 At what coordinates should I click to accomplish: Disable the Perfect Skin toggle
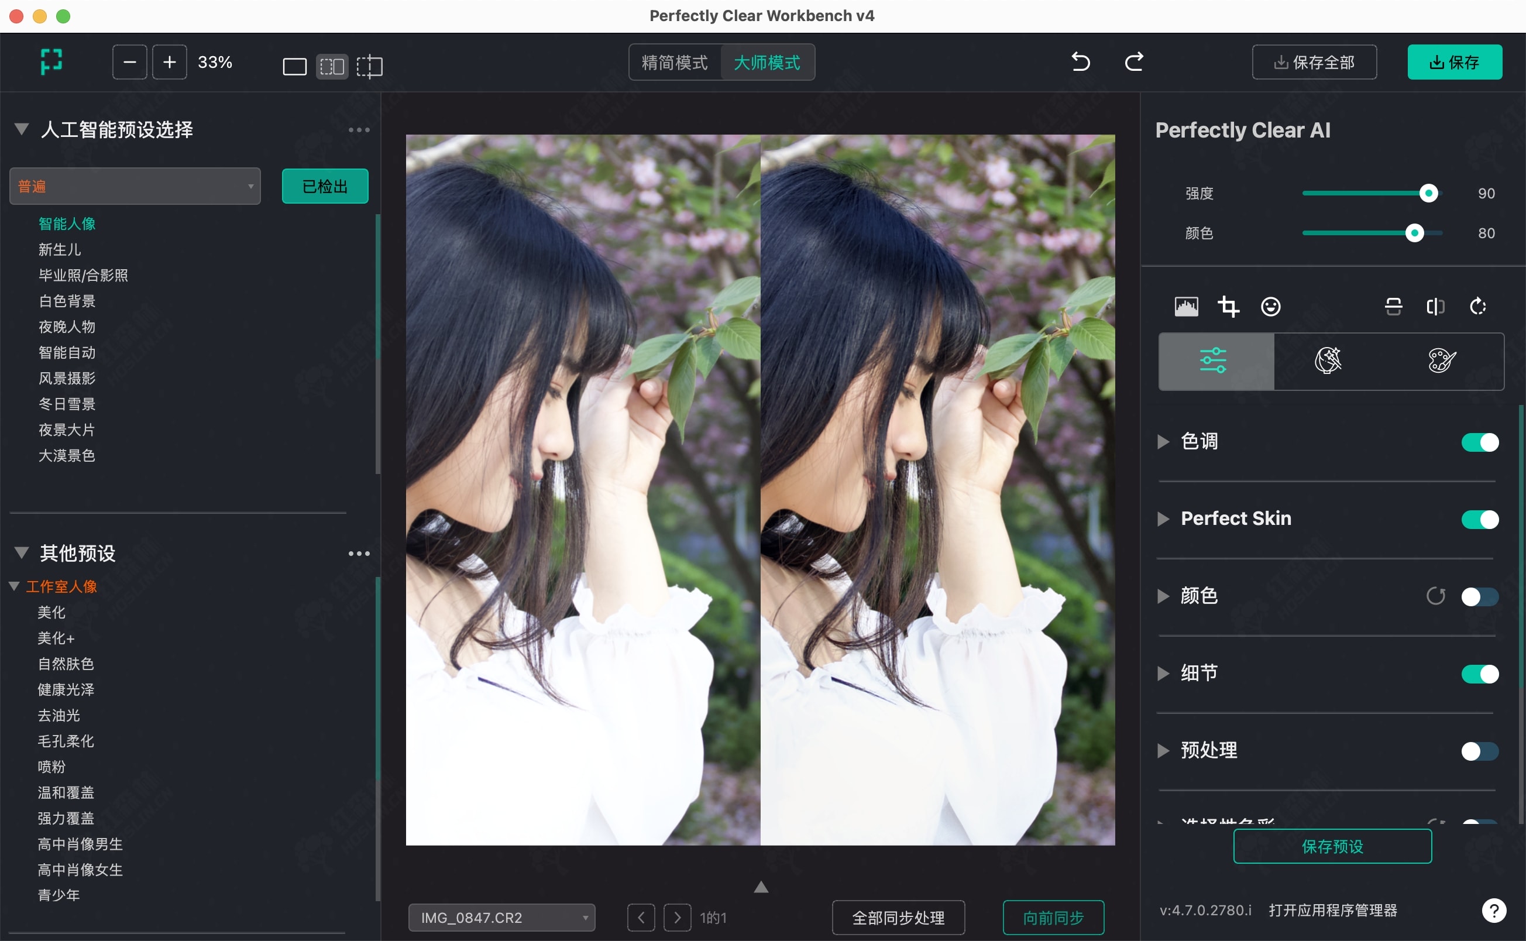(1479, 519)
